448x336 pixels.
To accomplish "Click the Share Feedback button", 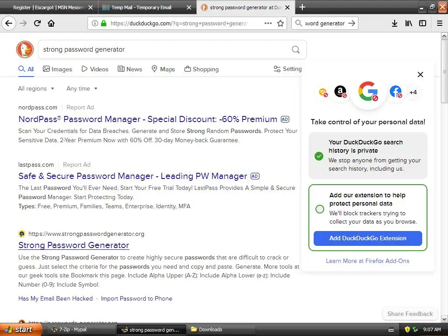I will (x=410, y=314).
